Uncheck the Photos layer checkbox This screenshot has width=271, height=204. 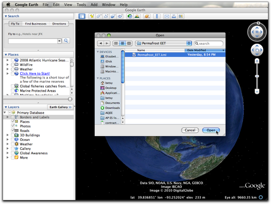click(13, 126)
